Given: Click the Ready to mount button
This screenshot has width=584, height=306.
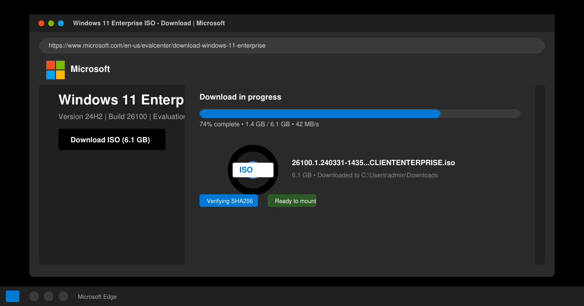Looking at the screenshot, I should 292,201.
